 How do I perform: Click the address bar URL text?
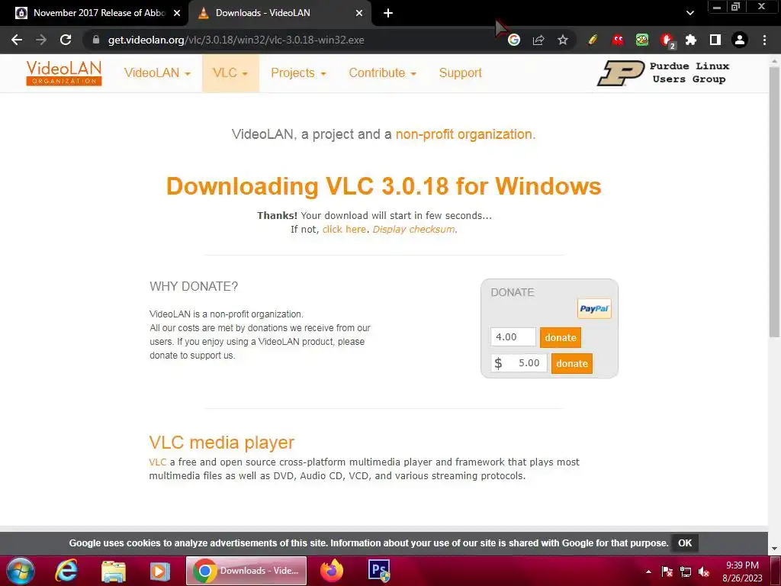pyautogui.click(x=236, y=40)
